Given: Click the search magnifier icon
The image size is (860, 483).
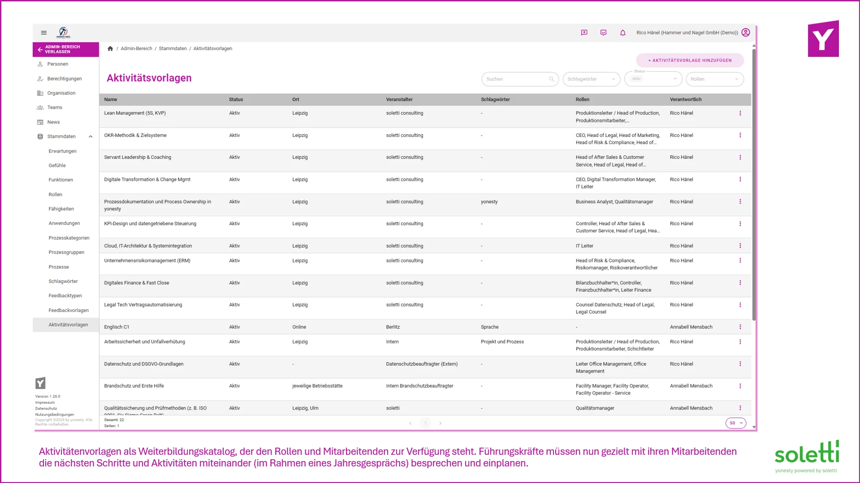Looking at the screenshot, I should (552, 79).
